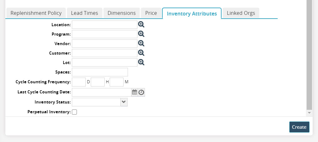Screen dimensions: 318x142
Task: Switch to the Lead Times tab
Action: click(x=84, y=13)
